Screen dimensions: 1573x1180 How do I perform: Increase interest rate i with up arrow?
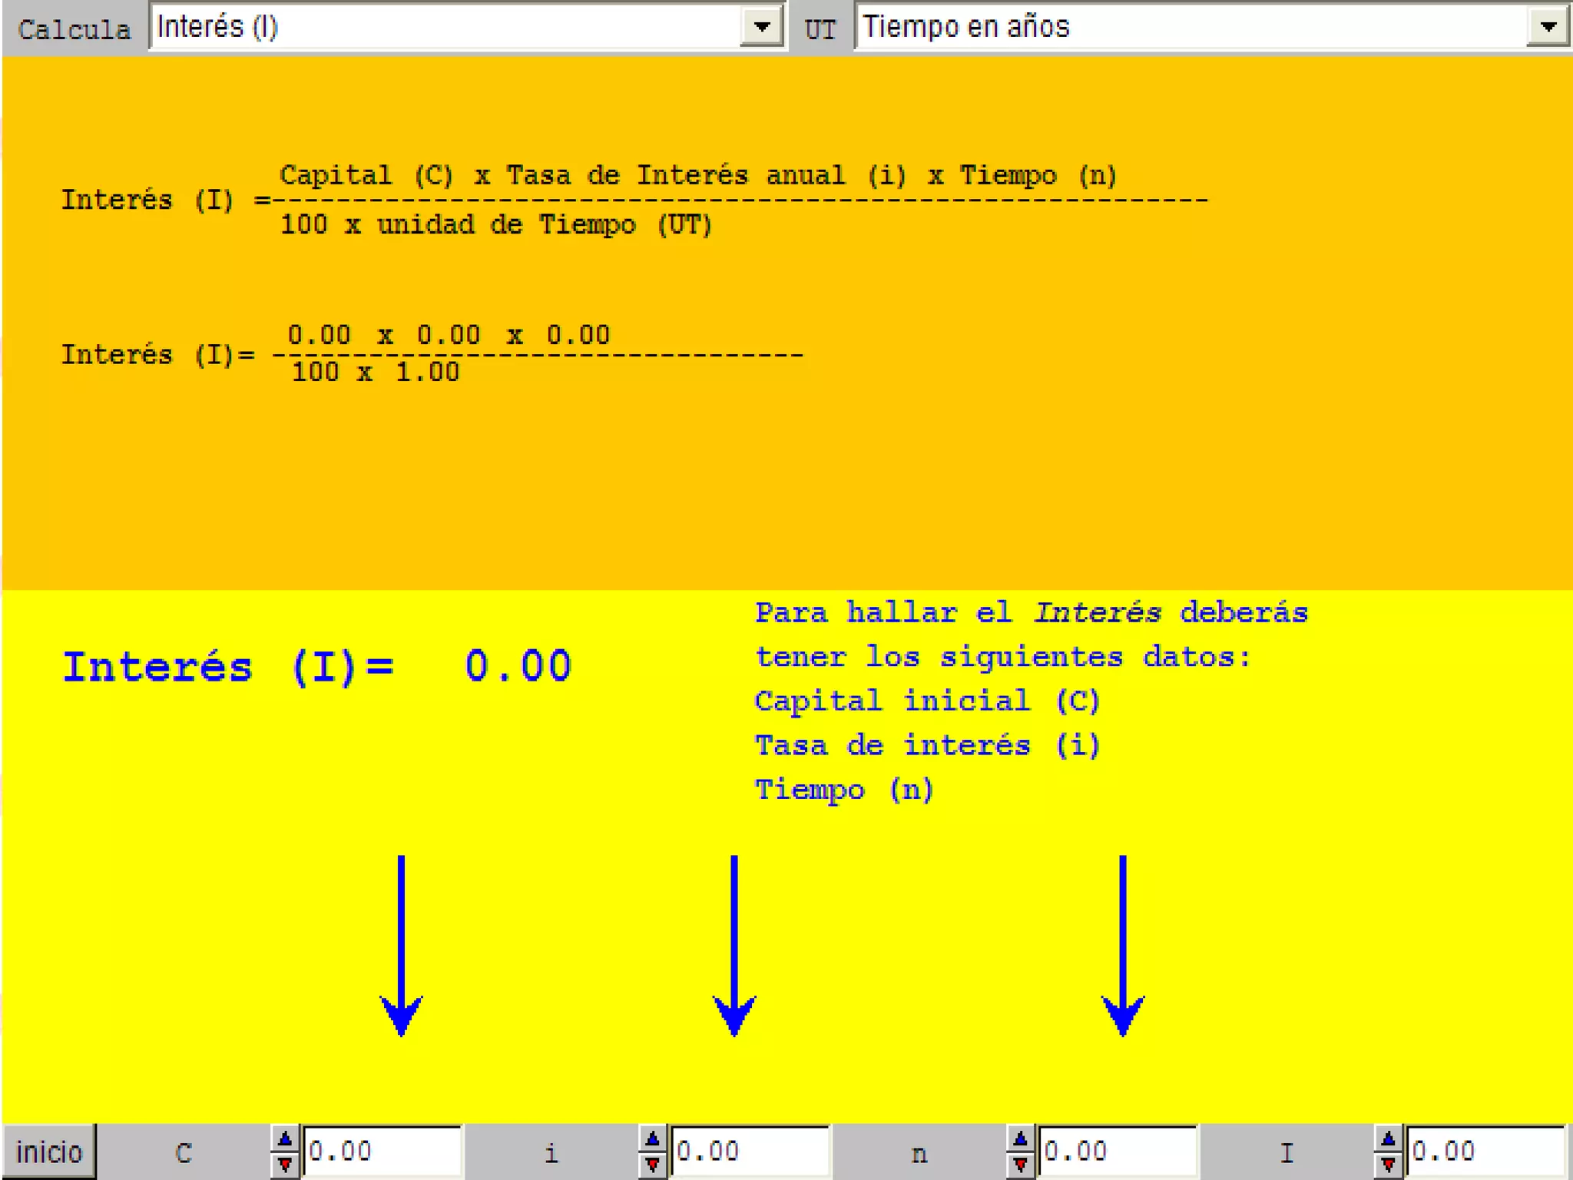point(652,1139)
